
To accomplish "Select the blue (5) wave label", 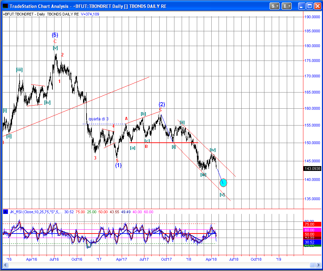I will click(x=55, y=35).
